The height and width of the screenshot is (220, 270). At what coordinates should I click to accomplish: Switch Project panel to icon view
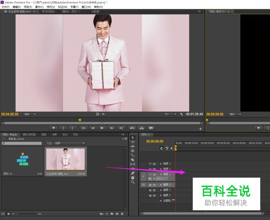click(9, 214)
